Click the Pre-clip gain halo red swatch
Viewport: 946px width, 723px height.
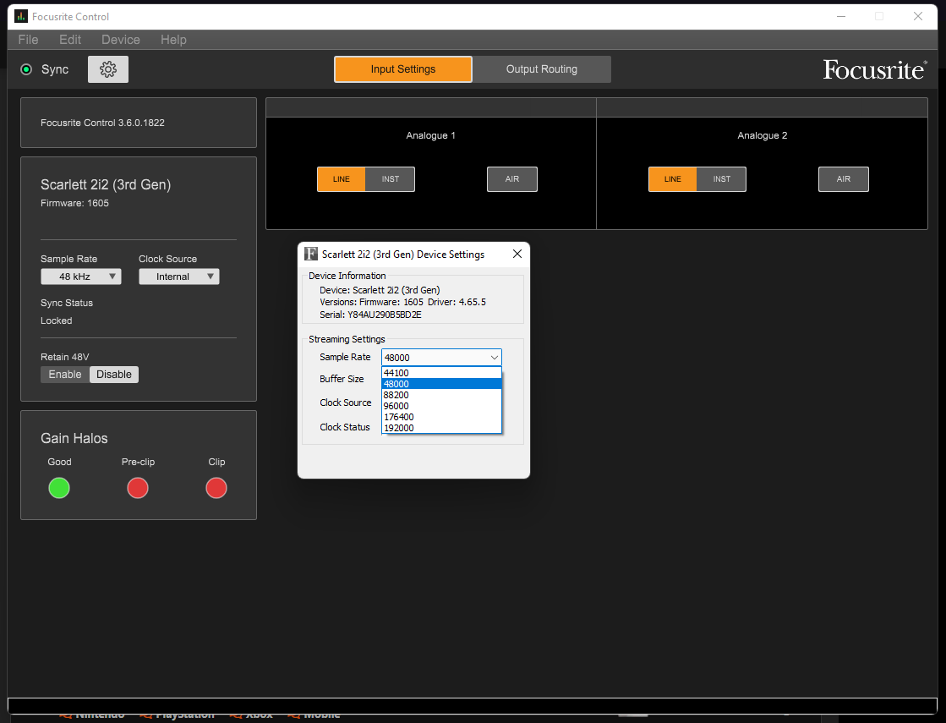138,488
